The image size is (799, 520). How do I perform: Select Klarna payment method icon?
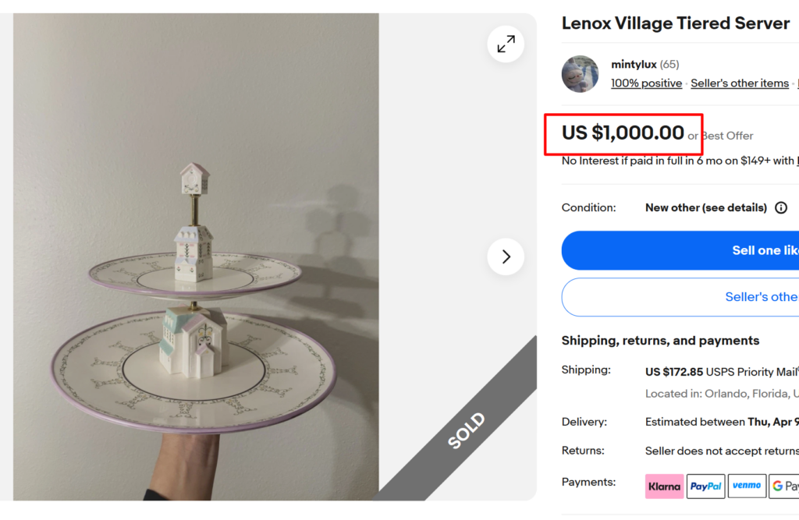pos(664,486)
